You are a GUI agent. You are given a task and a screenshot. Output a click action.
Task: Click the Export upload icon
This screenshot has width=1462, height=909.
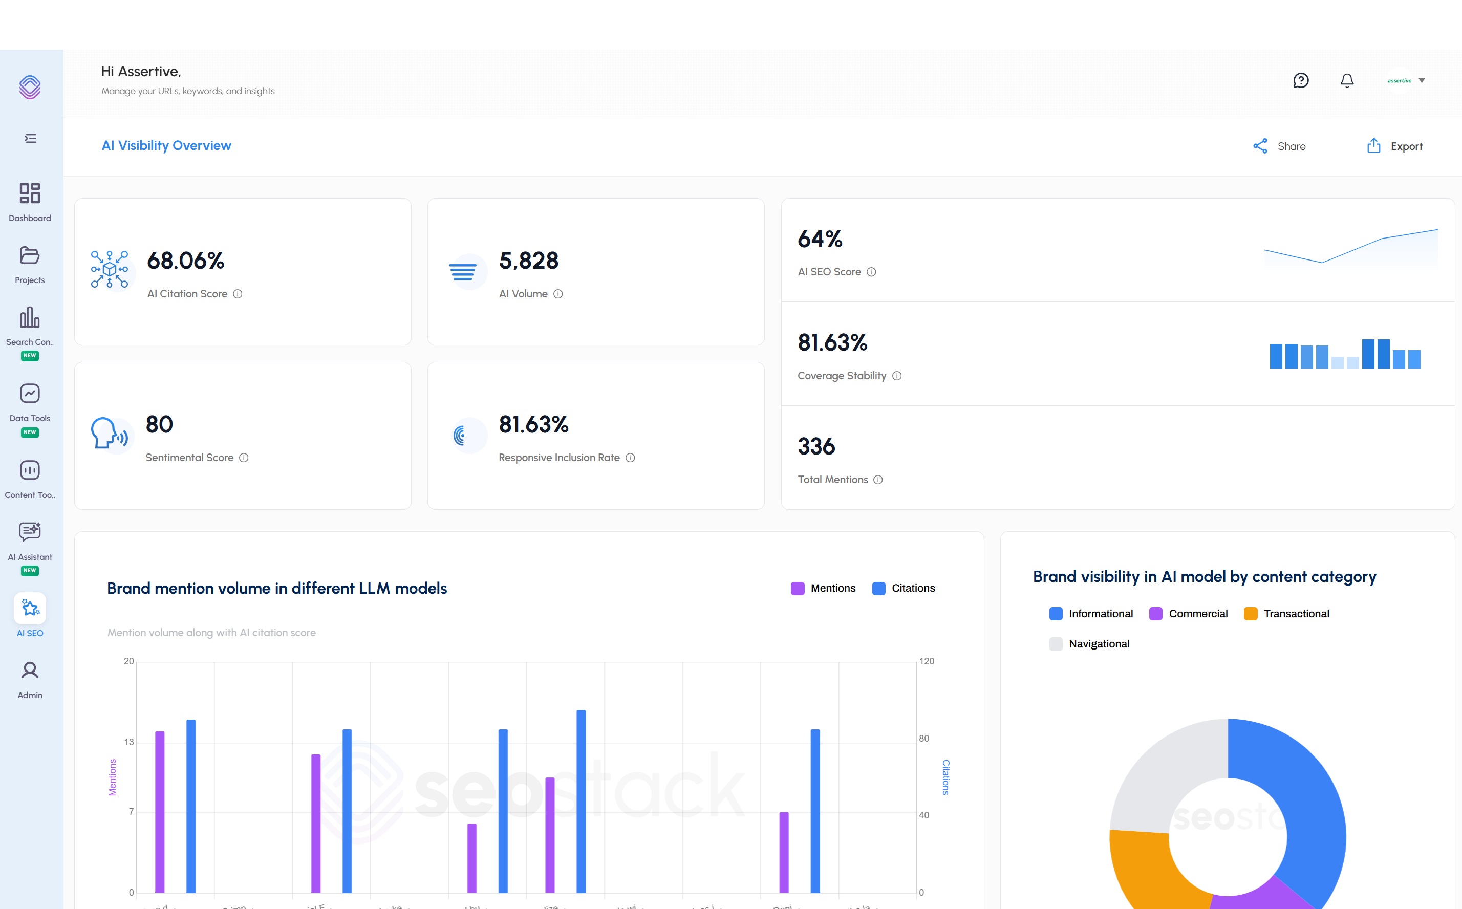(x=1373, y=145)
